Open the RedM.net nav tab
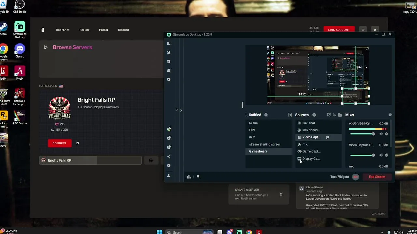 [x=63, y=30]
